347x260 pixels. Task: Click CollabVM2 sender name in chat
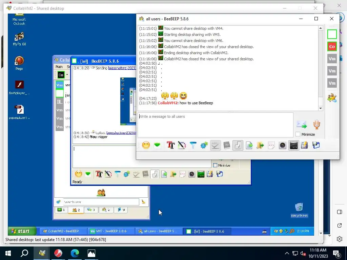coord(167,103)
